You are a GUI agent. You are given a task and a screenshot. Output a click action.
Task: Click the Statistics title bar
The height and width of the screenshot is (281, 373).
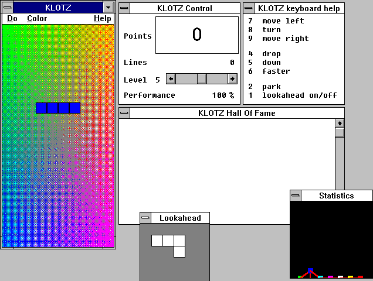(337, 196)
